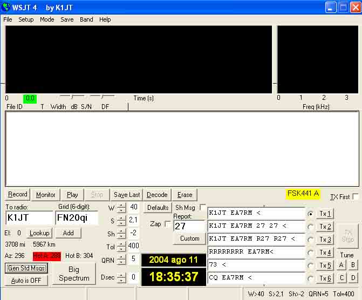Click Tune button A
The image size is (362, 300).
pyautogui.click(x=341, y=265)
